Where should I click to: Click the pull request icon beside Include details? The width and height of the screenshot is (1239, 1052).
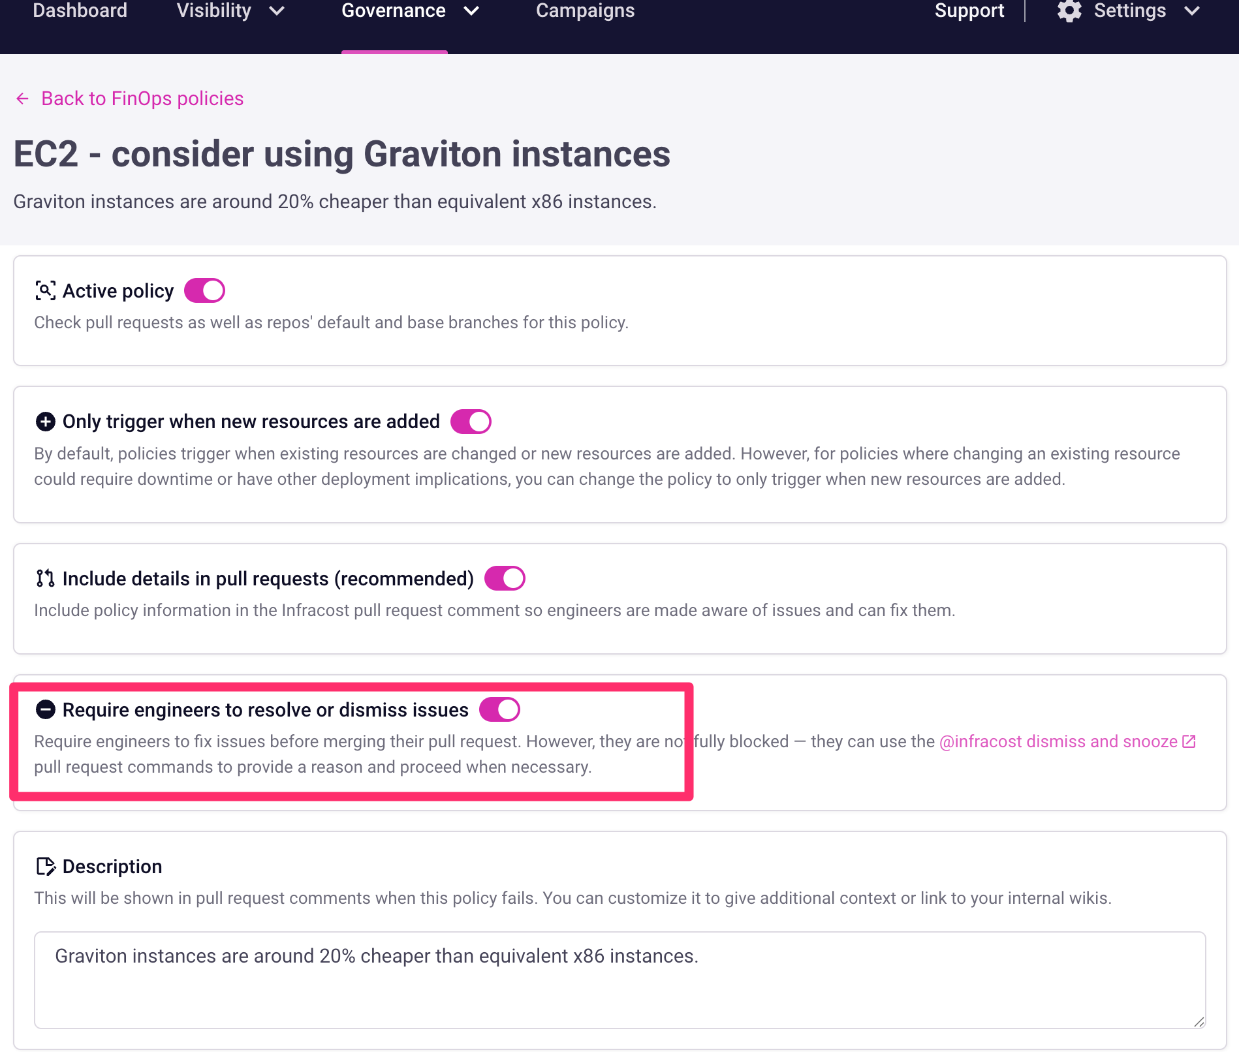click(x=45, y=578)
